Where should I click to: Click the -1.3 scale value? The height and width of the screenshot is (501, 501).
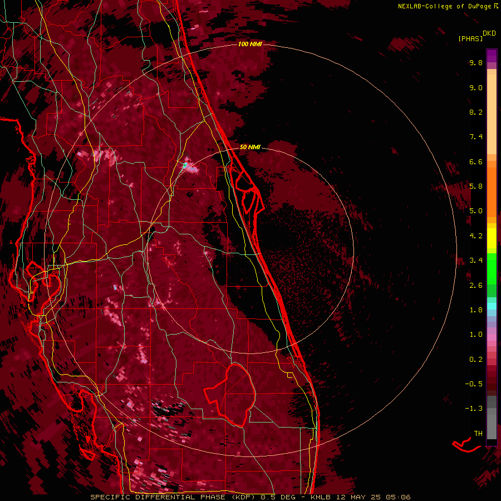click(474, 409)
